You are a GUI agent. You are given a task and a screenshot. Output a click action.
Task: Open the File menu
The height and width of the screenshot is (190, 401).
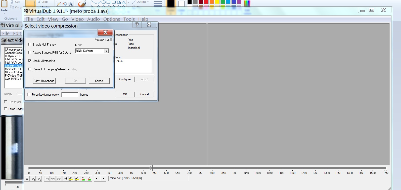pyautogui.click(x=29, y=19)
